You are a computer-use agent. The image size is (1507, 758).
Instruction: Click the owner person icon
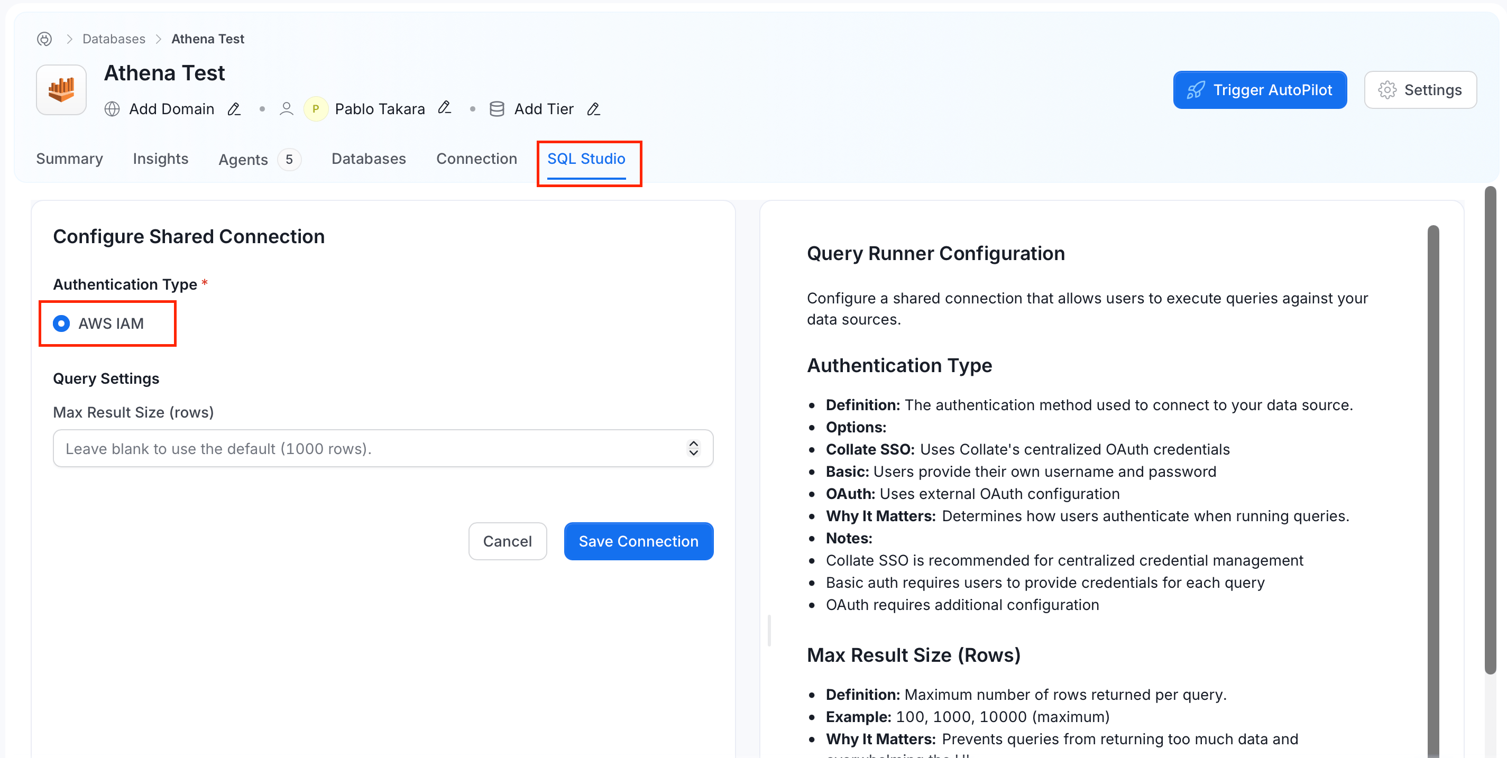pos(286,109)
